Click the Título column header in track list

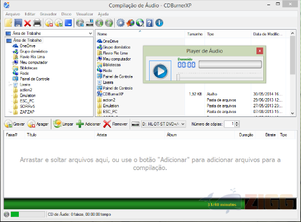[x=59, y=135]
